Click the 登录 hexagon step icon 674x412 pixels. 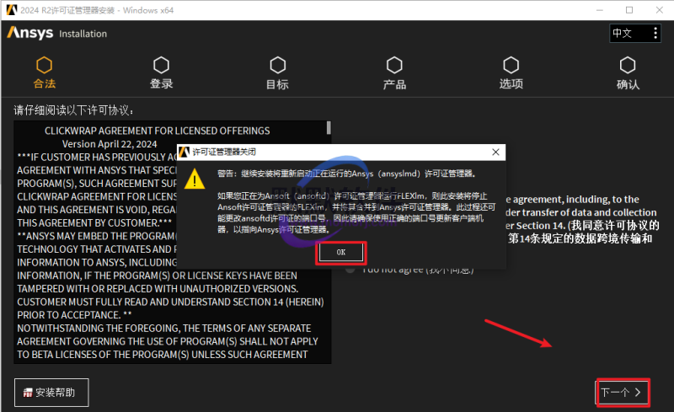click(x=161, y=65)
